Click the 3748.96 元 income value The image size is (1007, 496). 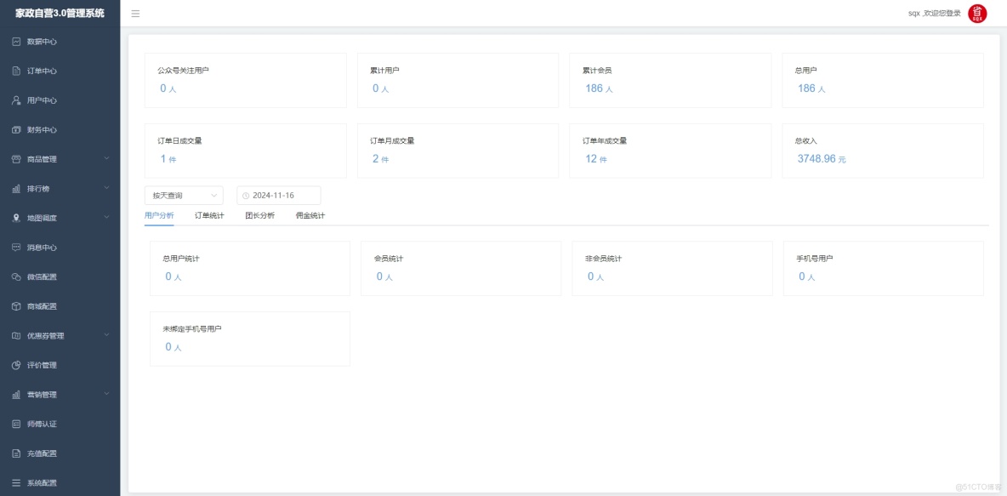click(x=822, y=159)
